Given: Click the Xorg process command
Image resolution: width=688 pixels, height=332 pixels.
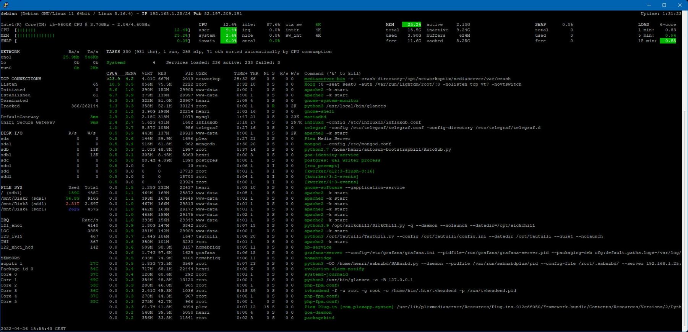Looking at the screenshot, I should [310, 84].
